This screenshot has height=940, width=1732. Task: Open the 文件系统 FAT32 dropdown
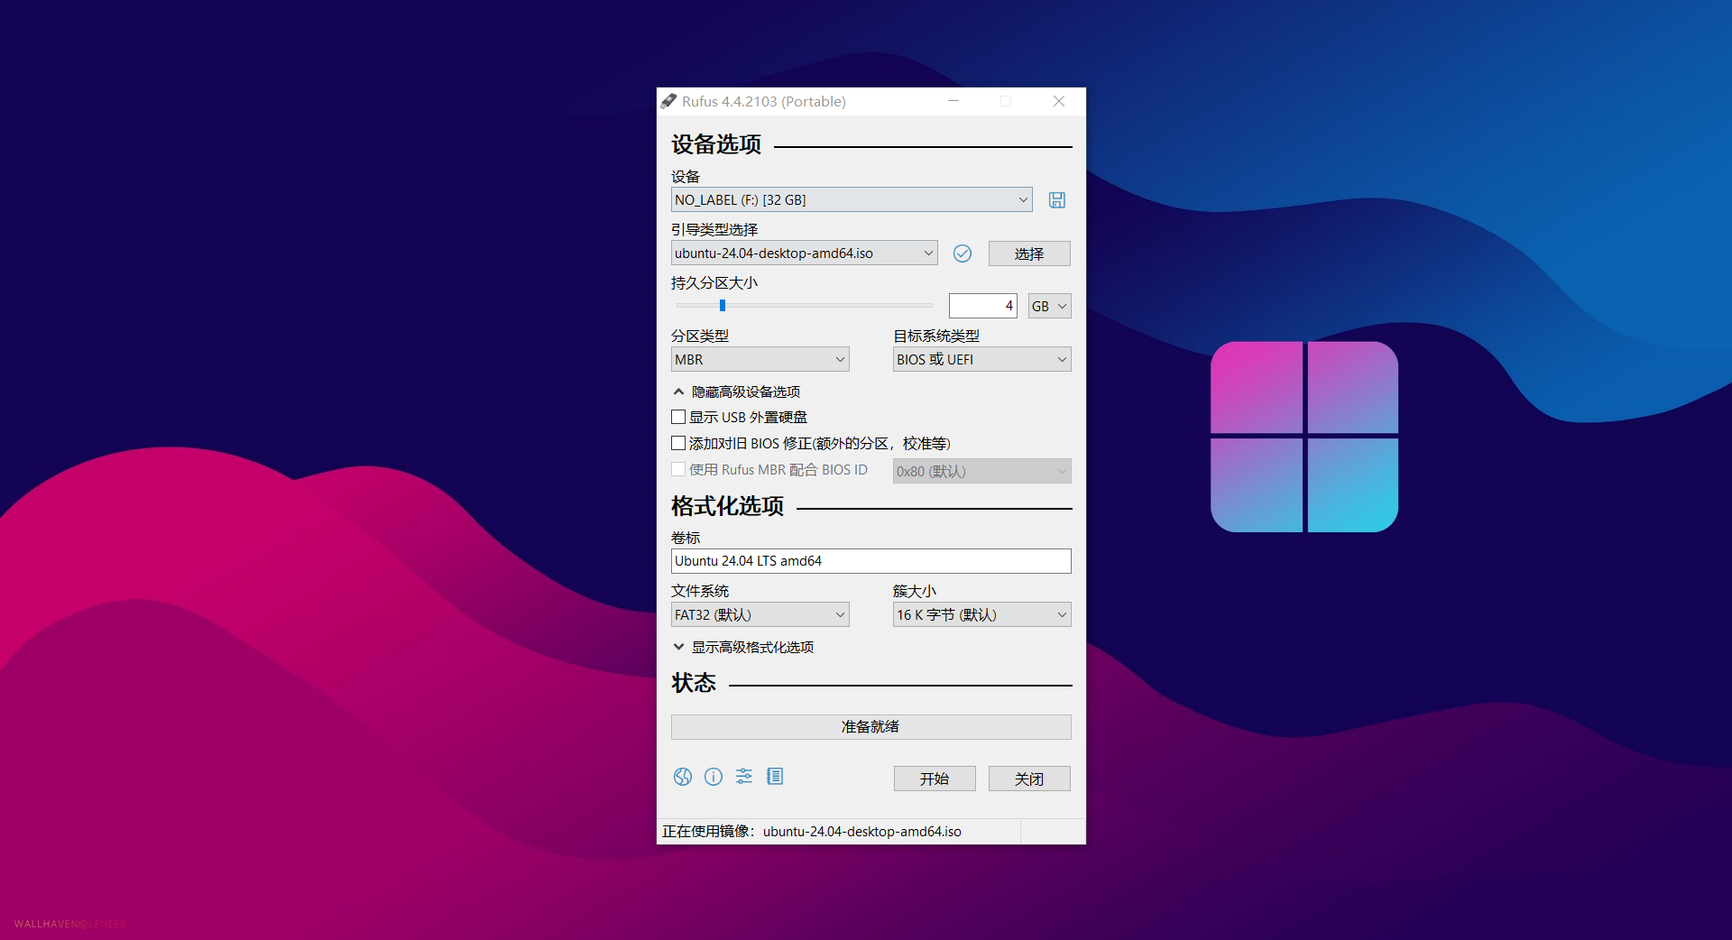(760, 614)
